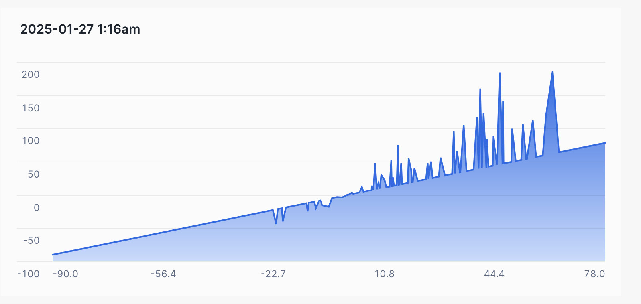Click the y-axis label 100
641x304 pixels.
tap(31, 141)
